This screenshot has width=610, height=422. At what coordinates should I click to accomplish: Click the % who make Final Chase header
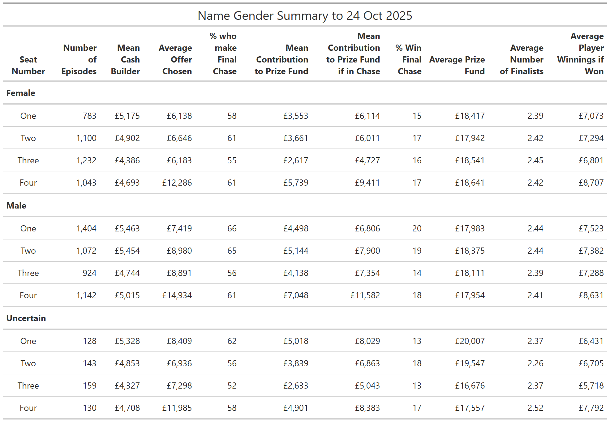[x=224, y=54]
